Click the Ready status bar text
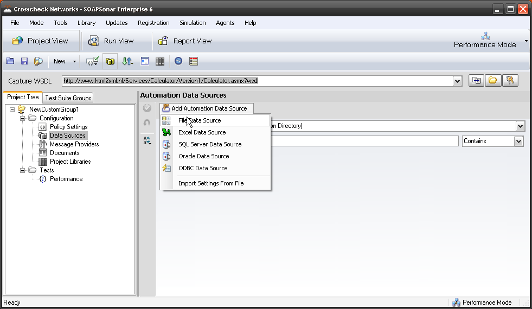Screen dimensions: 532x309 pyautogui.click(x=12, y=302)
